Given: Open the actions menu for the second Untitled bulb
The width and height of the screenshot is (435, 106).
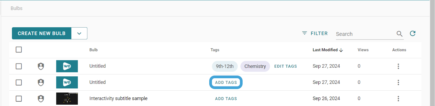Looking at the screenshot, I should click(x=398, y=82).
